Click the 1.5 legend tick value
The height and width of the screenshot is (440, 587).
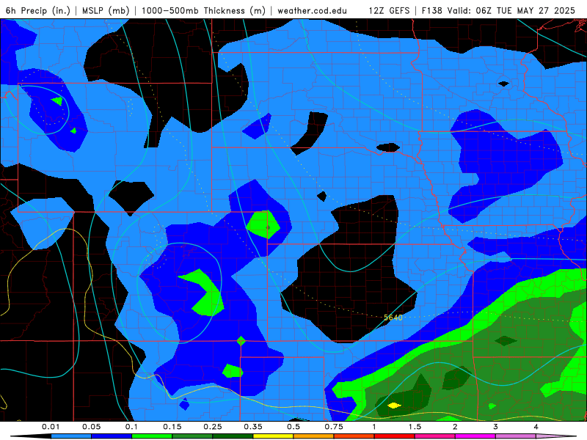tap(415, 427)
